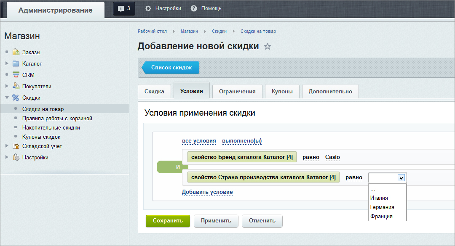Viewport: 455px width, 246px height.
Task: Click the Добавить условие link
Action: pyautogui.click(x=207, y=192)
